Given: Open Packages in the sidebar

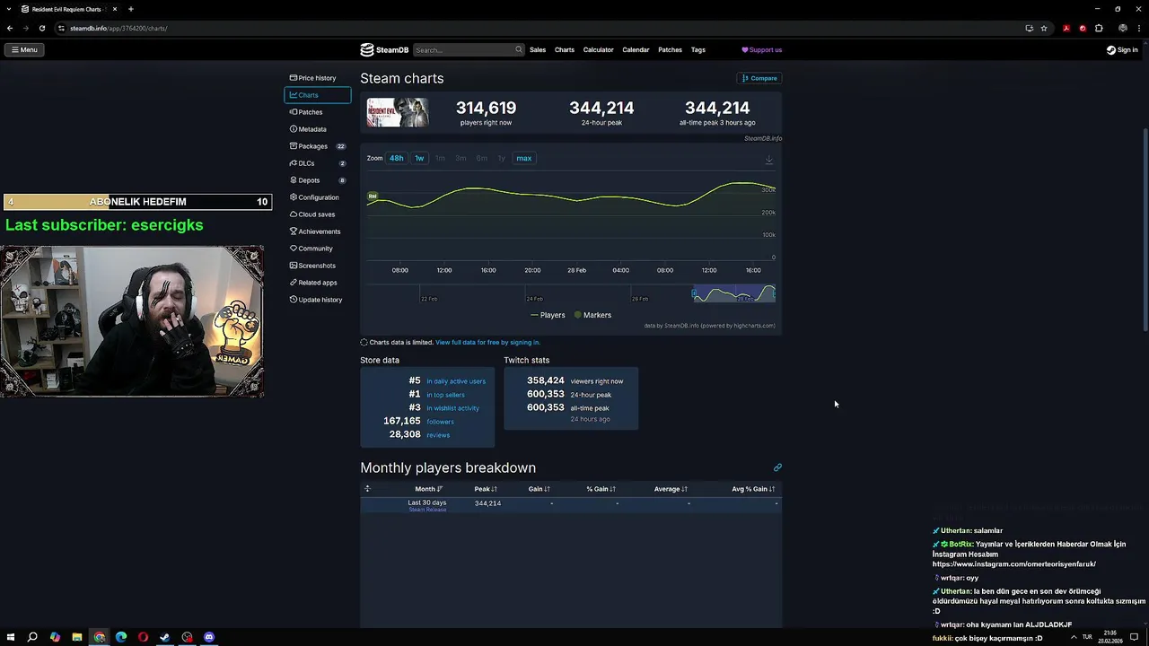Looking at the screenshot, I should (x=317, y=146).
